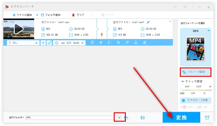
Task: Minimize the ビデオコンバータ window
Action: click(200, 7)
